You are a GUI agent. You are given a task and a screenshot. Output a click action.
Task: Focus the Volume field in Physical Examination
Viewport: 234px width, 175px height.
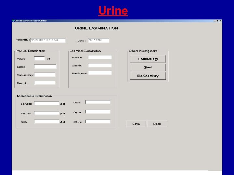39,58
